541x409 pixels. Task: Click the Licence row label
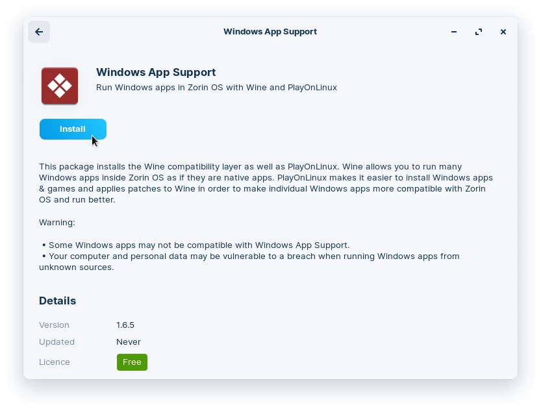point(54,362)
